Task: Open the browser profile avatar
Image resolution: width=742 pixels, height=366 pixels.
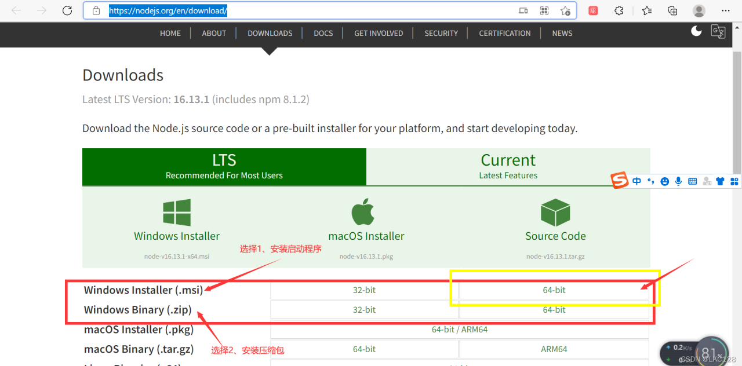Action: (699, 10)
